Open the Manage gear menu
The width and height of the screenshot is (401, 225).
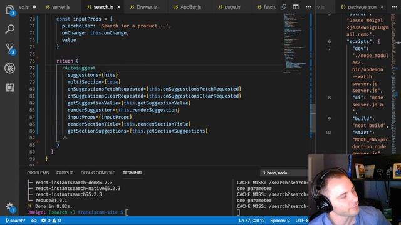click(x=10, y=207)
